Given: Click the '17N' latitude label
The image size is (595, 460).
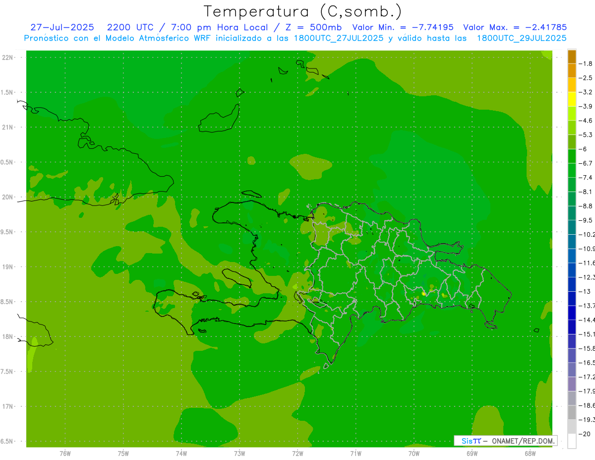Looking at the screenshot, I should 7,406.
